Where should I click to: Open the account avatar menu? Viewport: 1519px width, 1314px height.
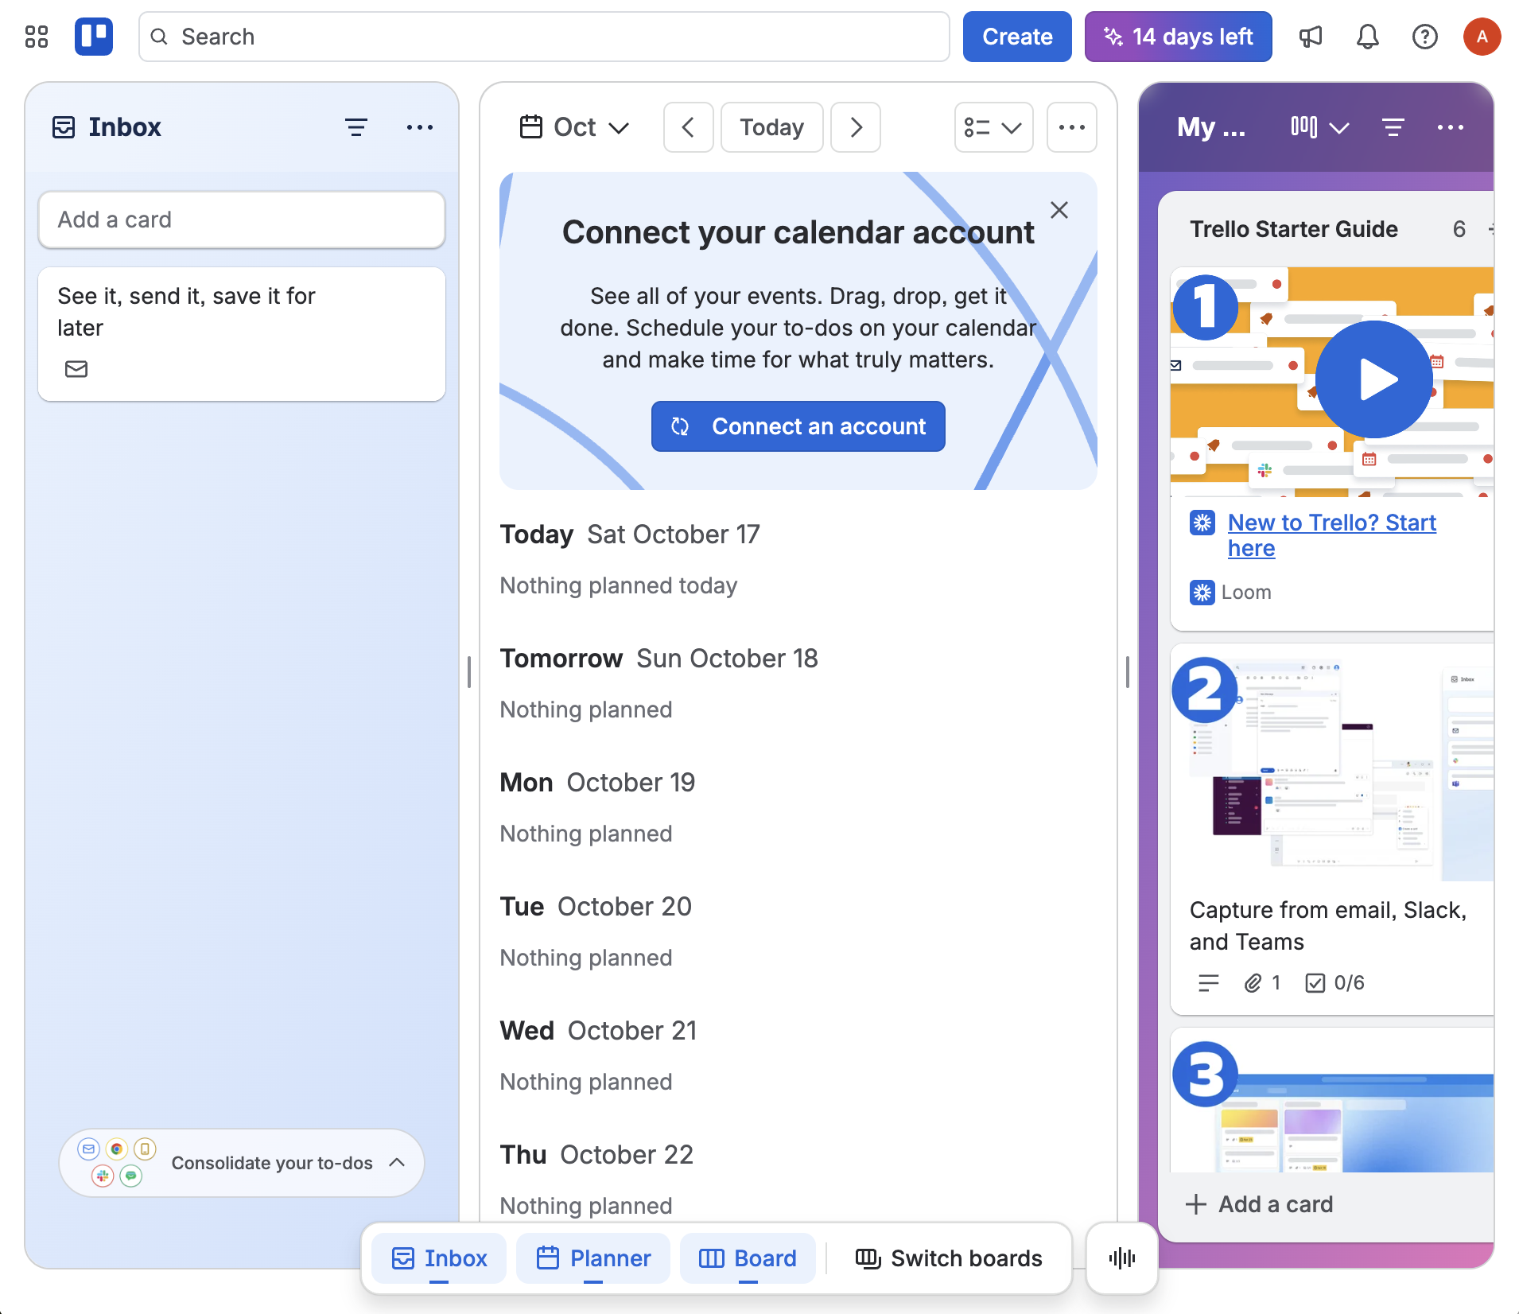click(1482, 37)
